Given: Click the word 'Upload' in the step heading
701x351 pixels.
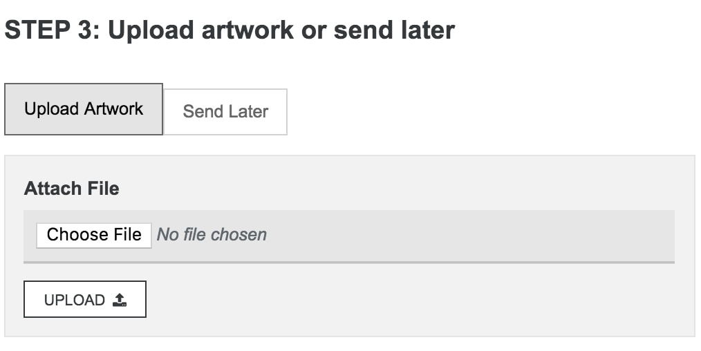Looking at the screenshot, I should (x=151, y=31).
